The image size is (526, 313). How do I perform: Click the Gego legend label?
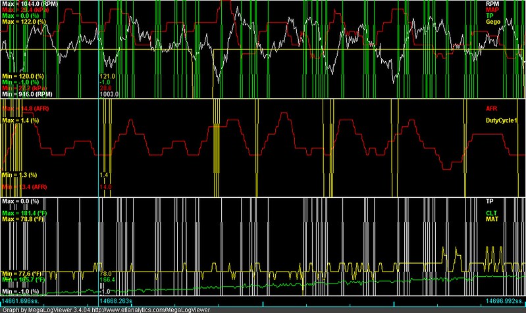493,22
